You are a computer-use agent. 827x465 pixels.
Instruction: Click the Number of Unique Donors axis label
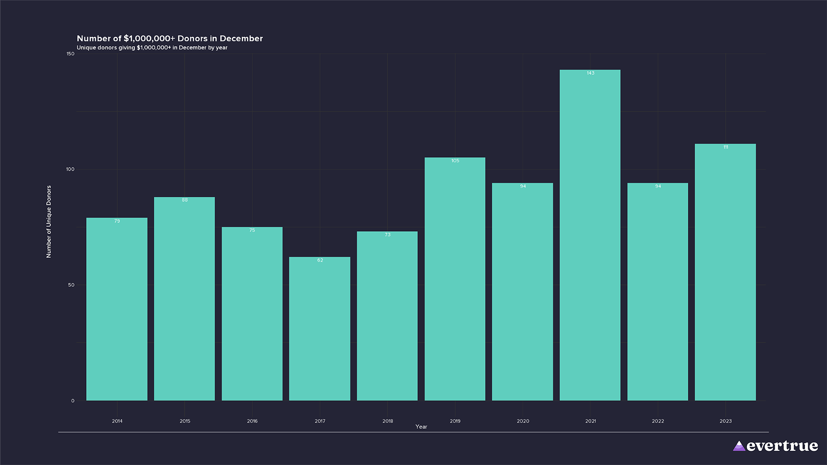click(x=49, y=222)
